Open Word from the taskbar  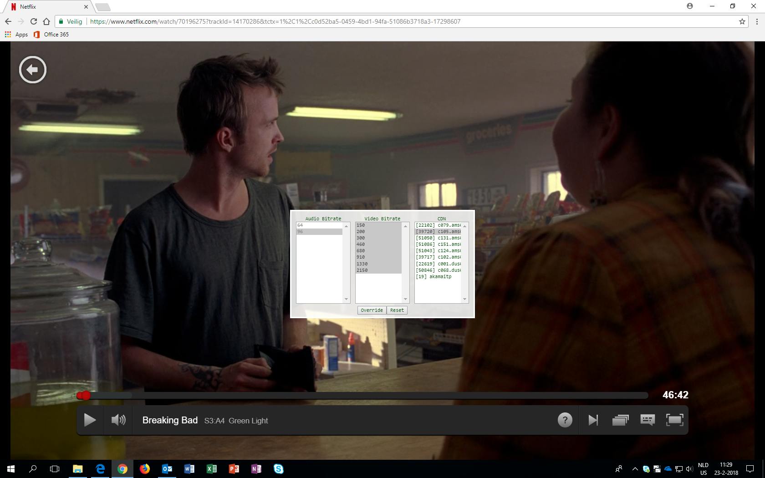tap(189, 468)
